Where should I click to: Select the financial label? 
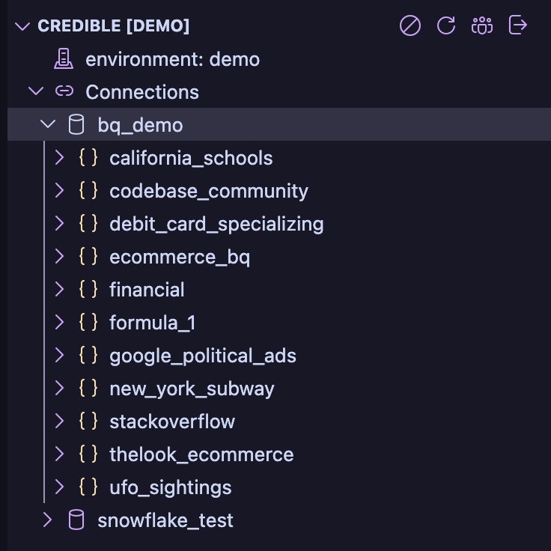[147, 290]
